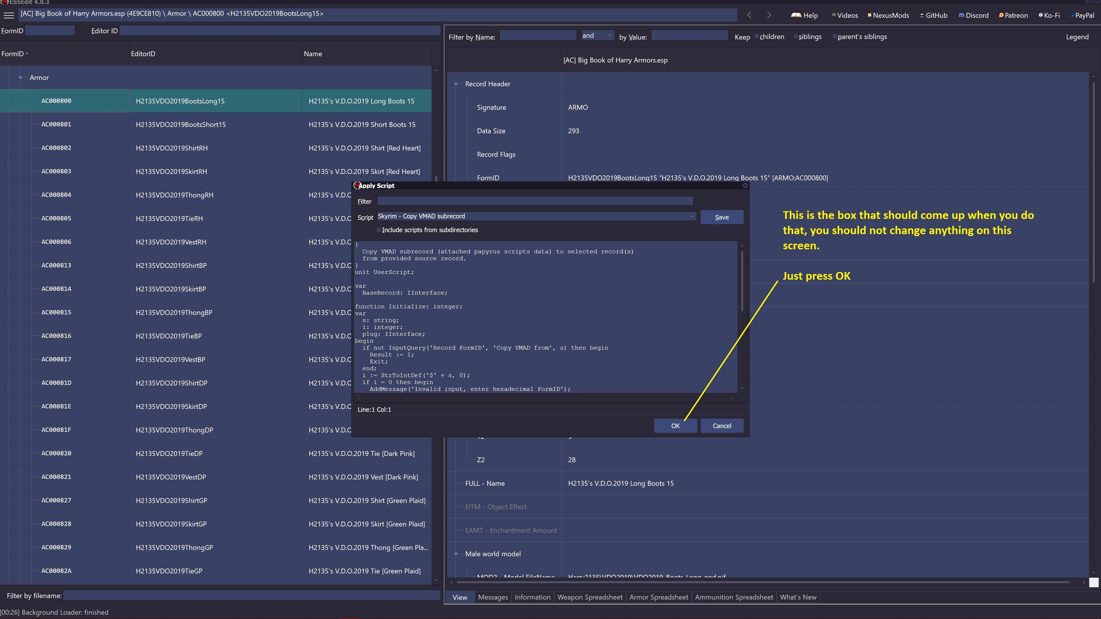Check Include scripts from subdirectories
The width and height of the screenshot is (1101, 619).
(379, 230)
